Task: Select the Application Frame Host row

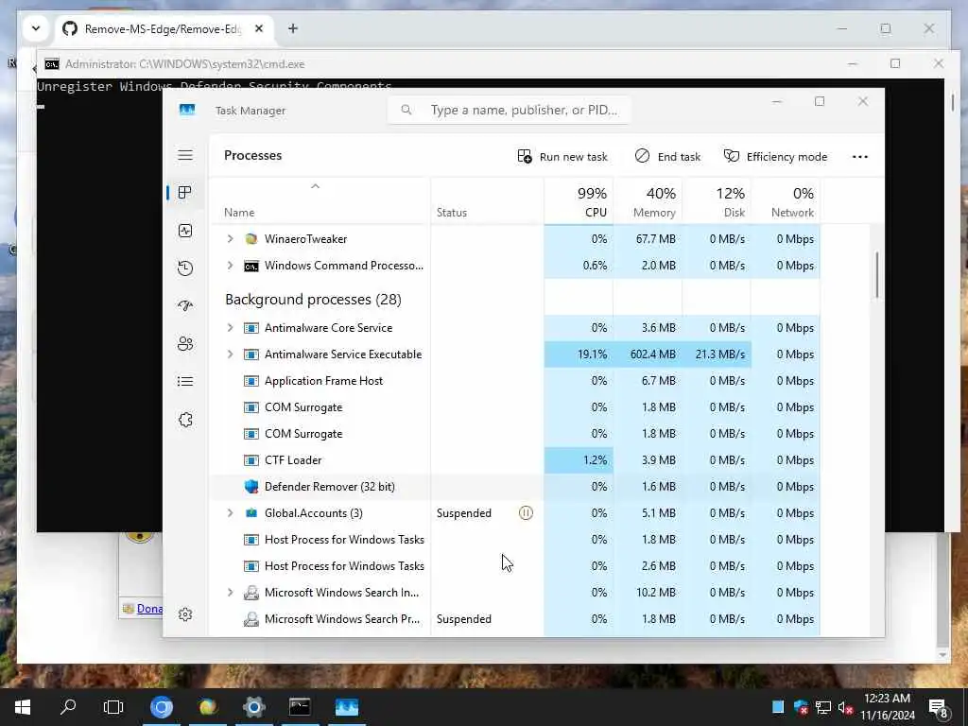Action: click(514, 381)
